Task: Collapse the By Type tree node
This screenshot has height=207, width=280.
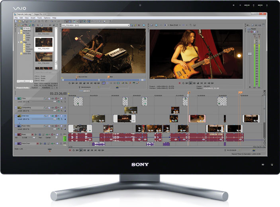Action: [x=19, y=33]
